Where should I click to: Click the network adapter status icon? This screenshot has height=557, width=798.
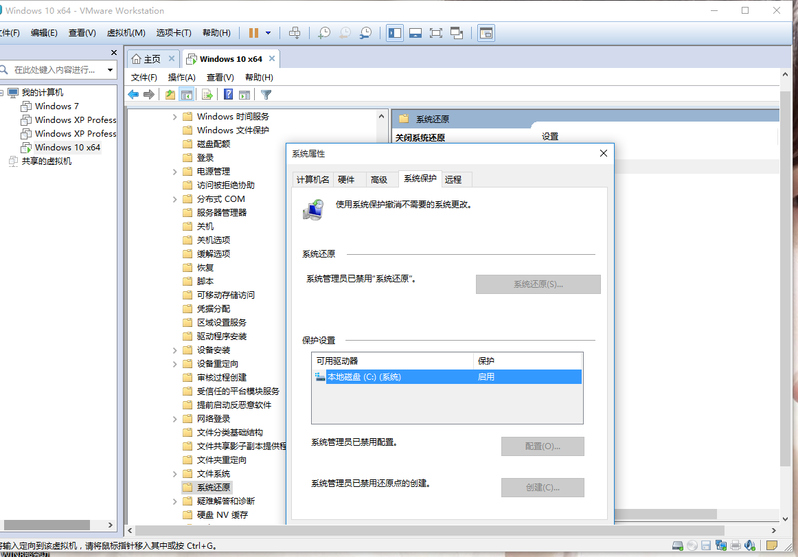pyautogui.click(x=720, y=546)
